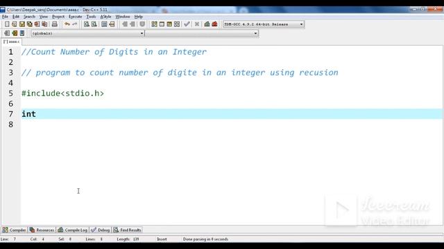Image resolution: width=444 pixels, height=249 pixels.
Task: Click the Insert snippet icon beside globals
Action: click(7, 33)
